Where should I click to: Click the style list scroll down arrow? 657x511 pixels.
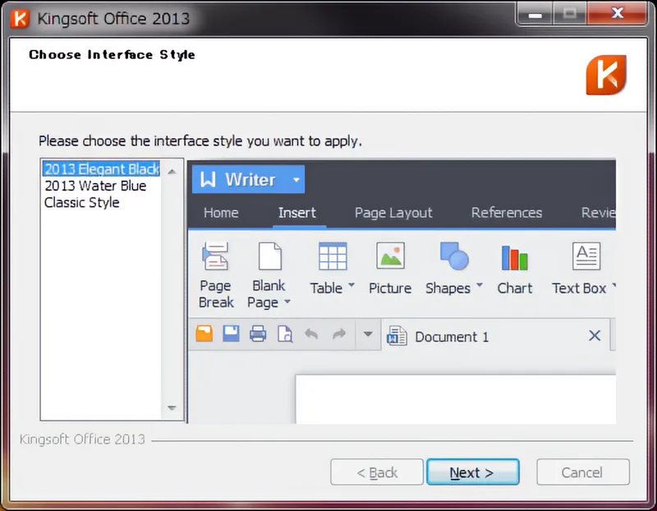pos(172,407)
